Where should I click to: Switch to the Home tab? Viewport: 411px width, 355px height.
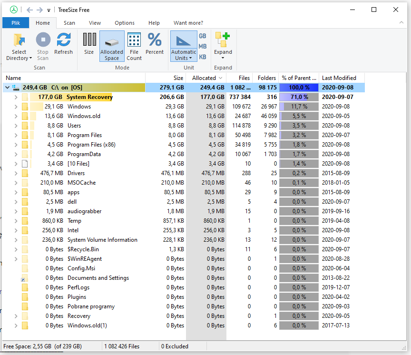pyautogui.click(x=43, y=23)
